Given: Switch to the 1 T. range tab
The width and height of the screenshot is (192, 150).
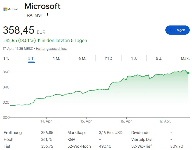Looking at the screenshot, I should (x=6, y=58).
